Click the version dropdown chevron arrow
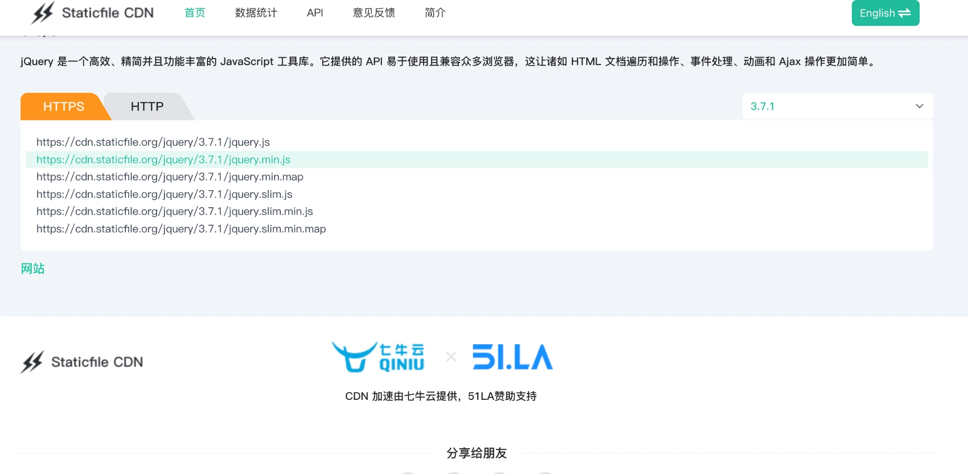968x474 pixels. [x=919, y=106]
